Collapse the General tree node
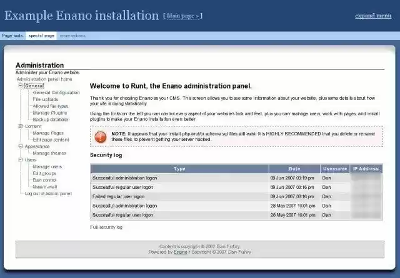The image size is (400, 278). (21, 86)
